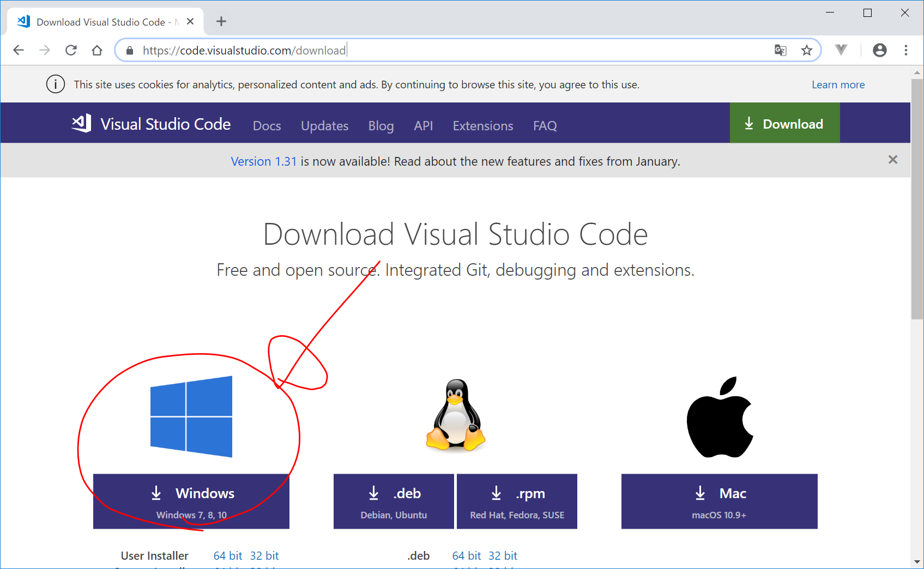The width and height of the screenshot is (924, 569).
Task: Click the browser back arrow
Action: (x=19, y=50)
